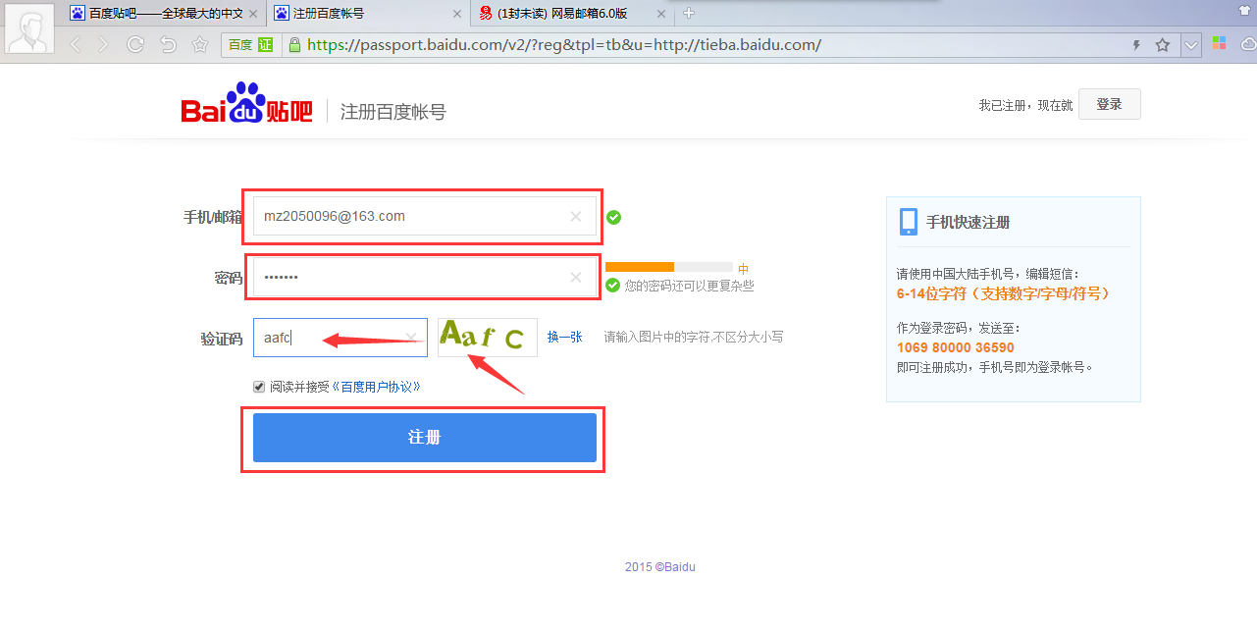Screen dimensions: 1257x632
Task: Click the lightning speed mode icon
Action: click(1137, 45)
